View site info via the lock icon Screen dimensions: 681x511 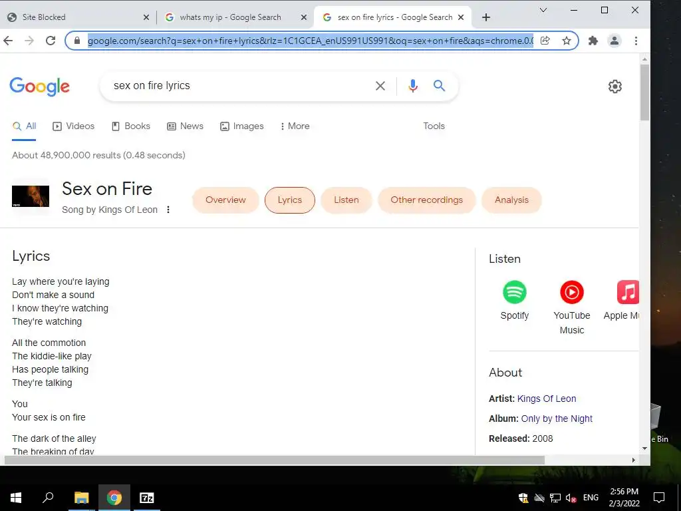(x=77, y=41)
